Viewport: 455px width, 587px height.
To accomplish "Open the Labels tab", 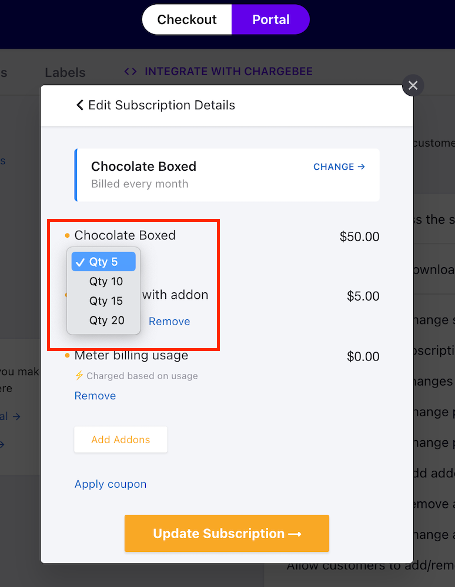I will 65,72.
